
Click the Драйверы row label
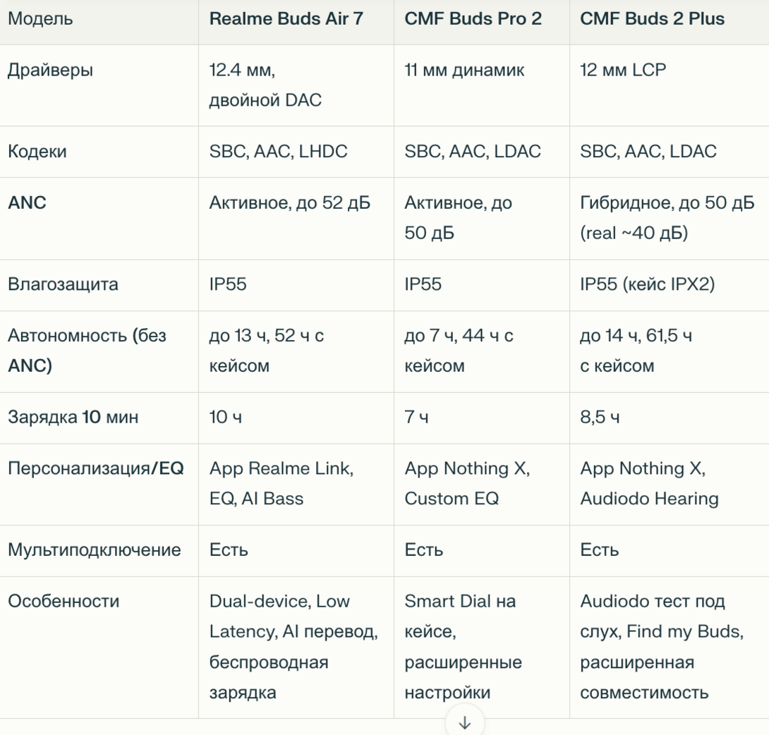coord(50,71)
